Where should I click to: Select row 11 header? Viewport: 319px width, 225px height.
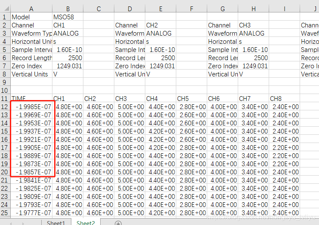pos(5,98)
